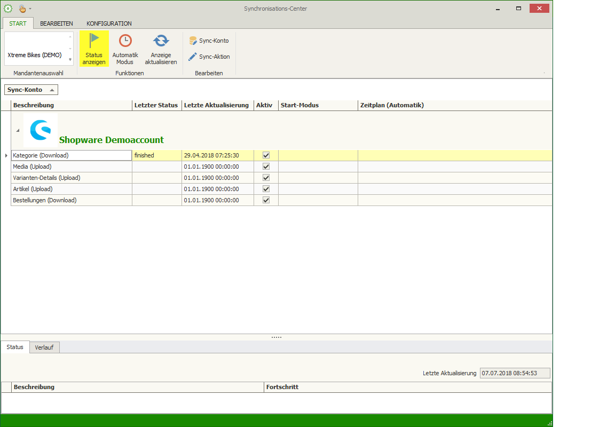
Task: Refresh view with Anzeige aktualisieren icon
Action: [x=161, y=41]
